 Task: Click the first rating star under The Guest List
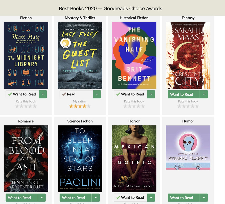71,106
